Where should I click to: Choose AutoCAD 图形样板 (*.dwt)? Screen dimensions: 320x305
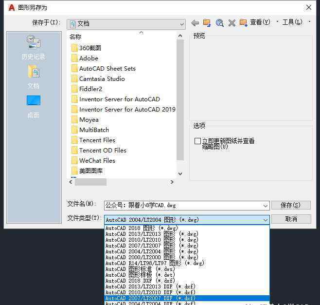click(187, 275)
